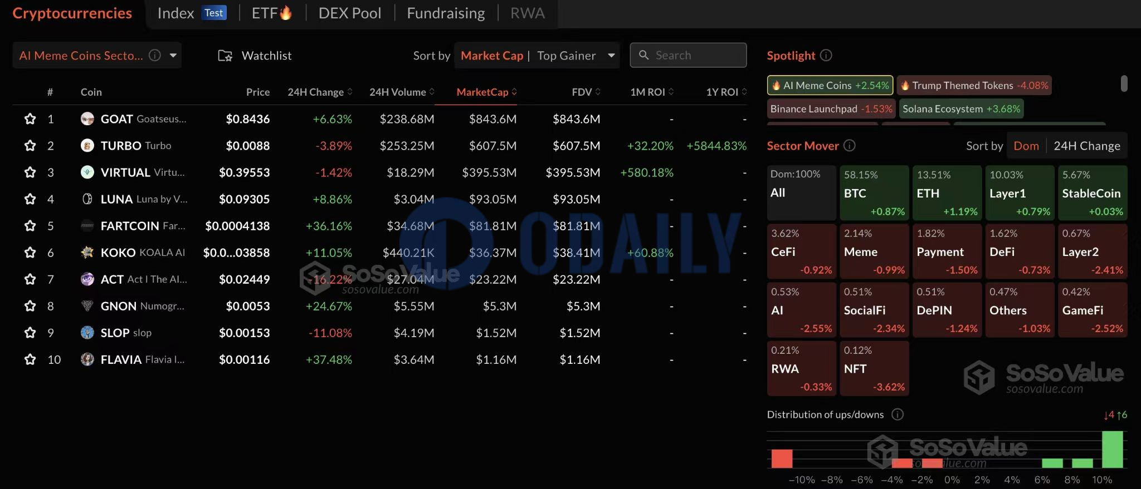
Task: Sort table by MarketCap column
Action: pyautogui.click(x=486, y=92)
